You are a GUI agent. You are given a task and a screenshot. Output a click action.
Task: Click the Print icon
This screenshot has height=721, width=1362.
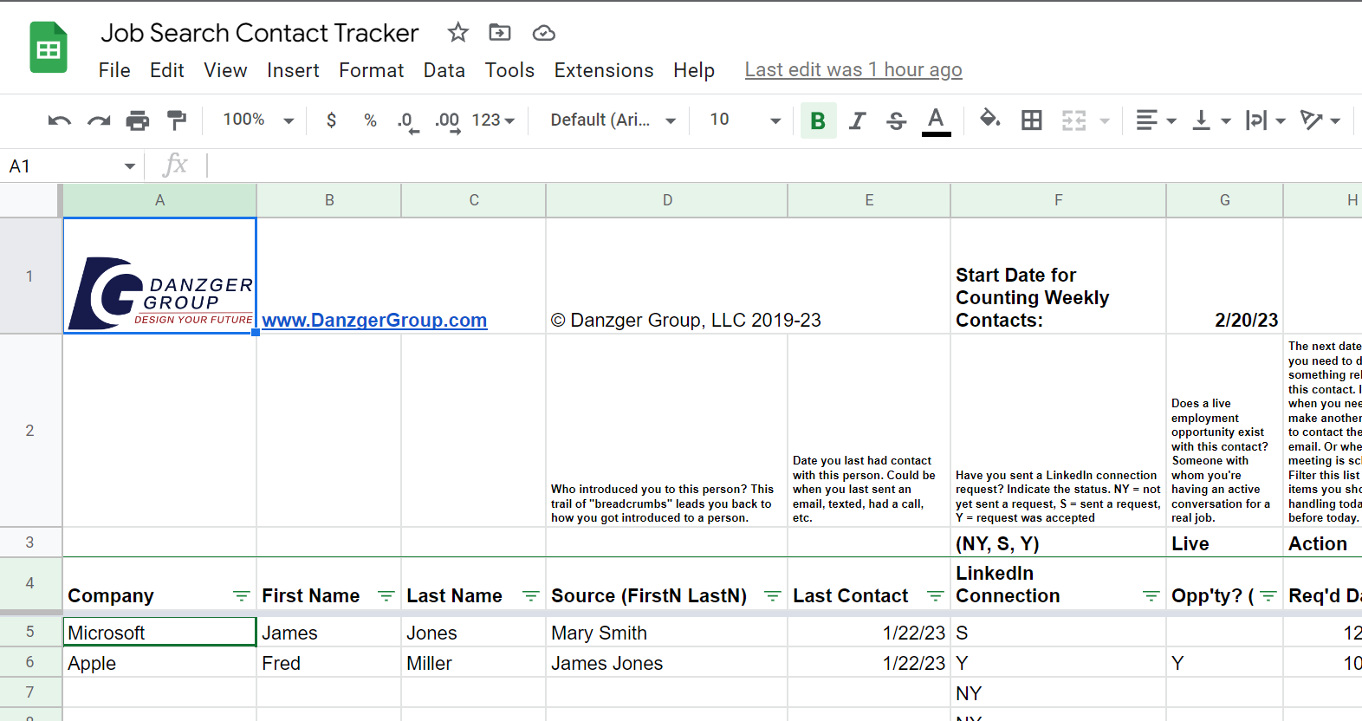click(137, 120)
